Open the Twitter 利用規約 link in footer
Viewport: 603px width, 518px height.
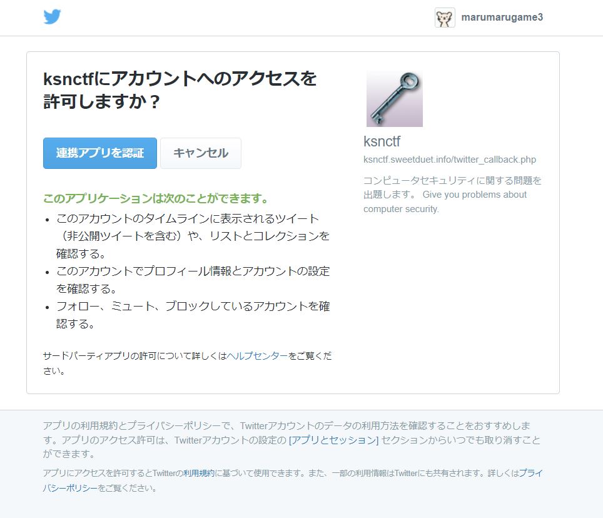coord(199,473)
